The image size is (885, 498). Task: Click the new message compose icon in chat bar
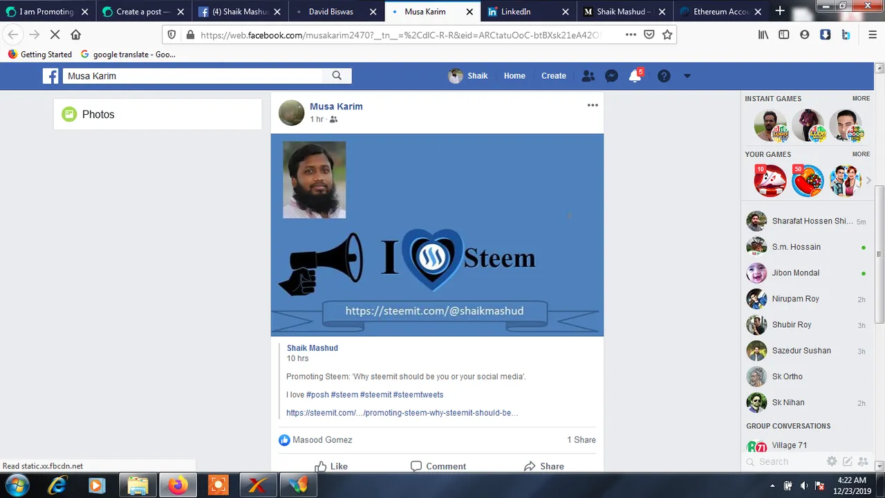(847, 461)
